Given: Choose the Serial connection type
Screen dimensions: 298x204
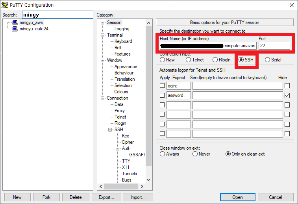Looking at the screenshot, I should point(267,60).
